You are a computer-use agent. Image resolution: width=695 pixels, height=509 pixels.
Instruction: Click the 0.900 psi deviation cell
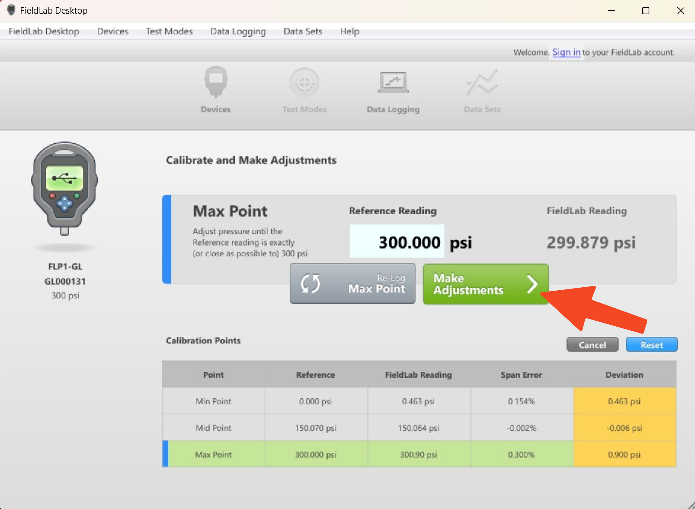pyautogui.click(x=625, y=454)
